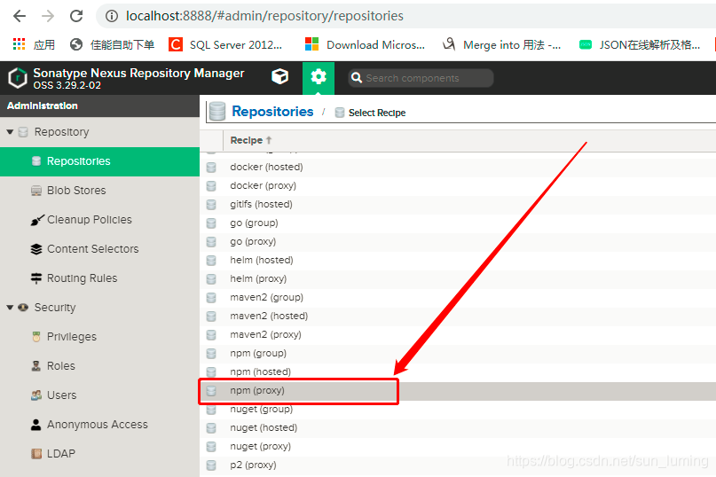Select the p2 (proxy) recipe

(458, 465)
